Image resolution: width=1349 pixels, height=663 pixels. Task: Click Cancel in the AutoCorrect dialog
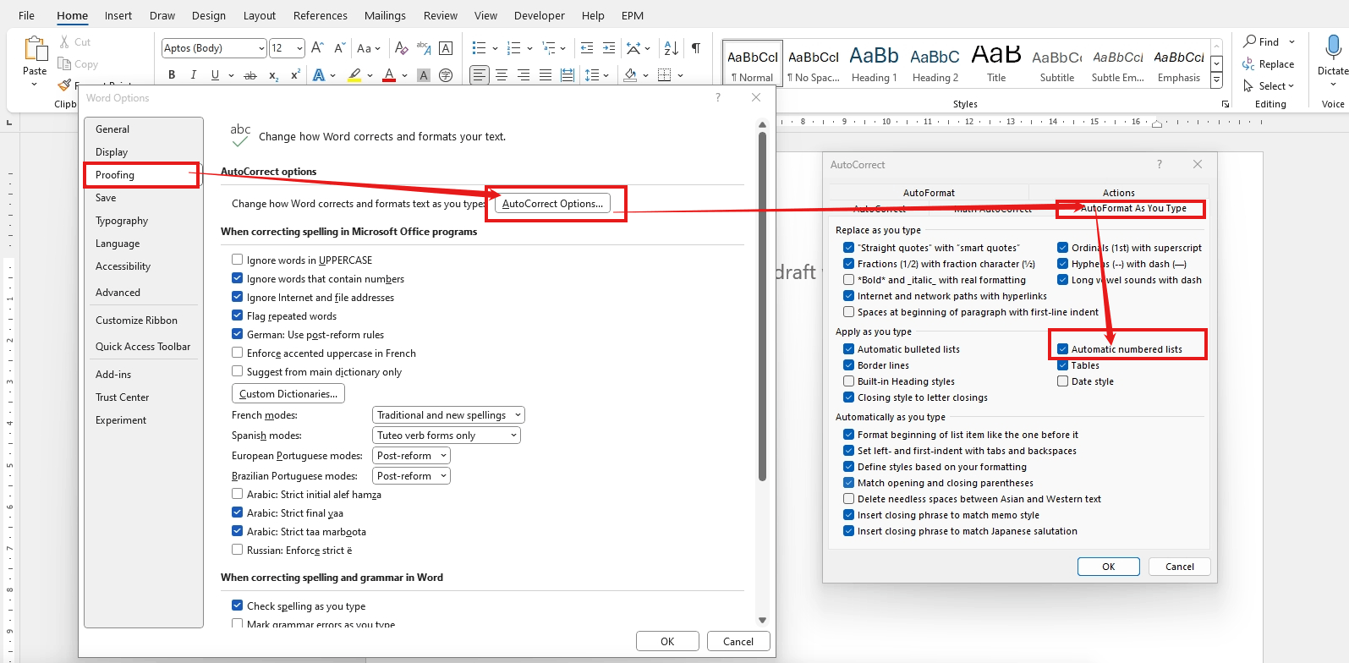click(1179, 567)
